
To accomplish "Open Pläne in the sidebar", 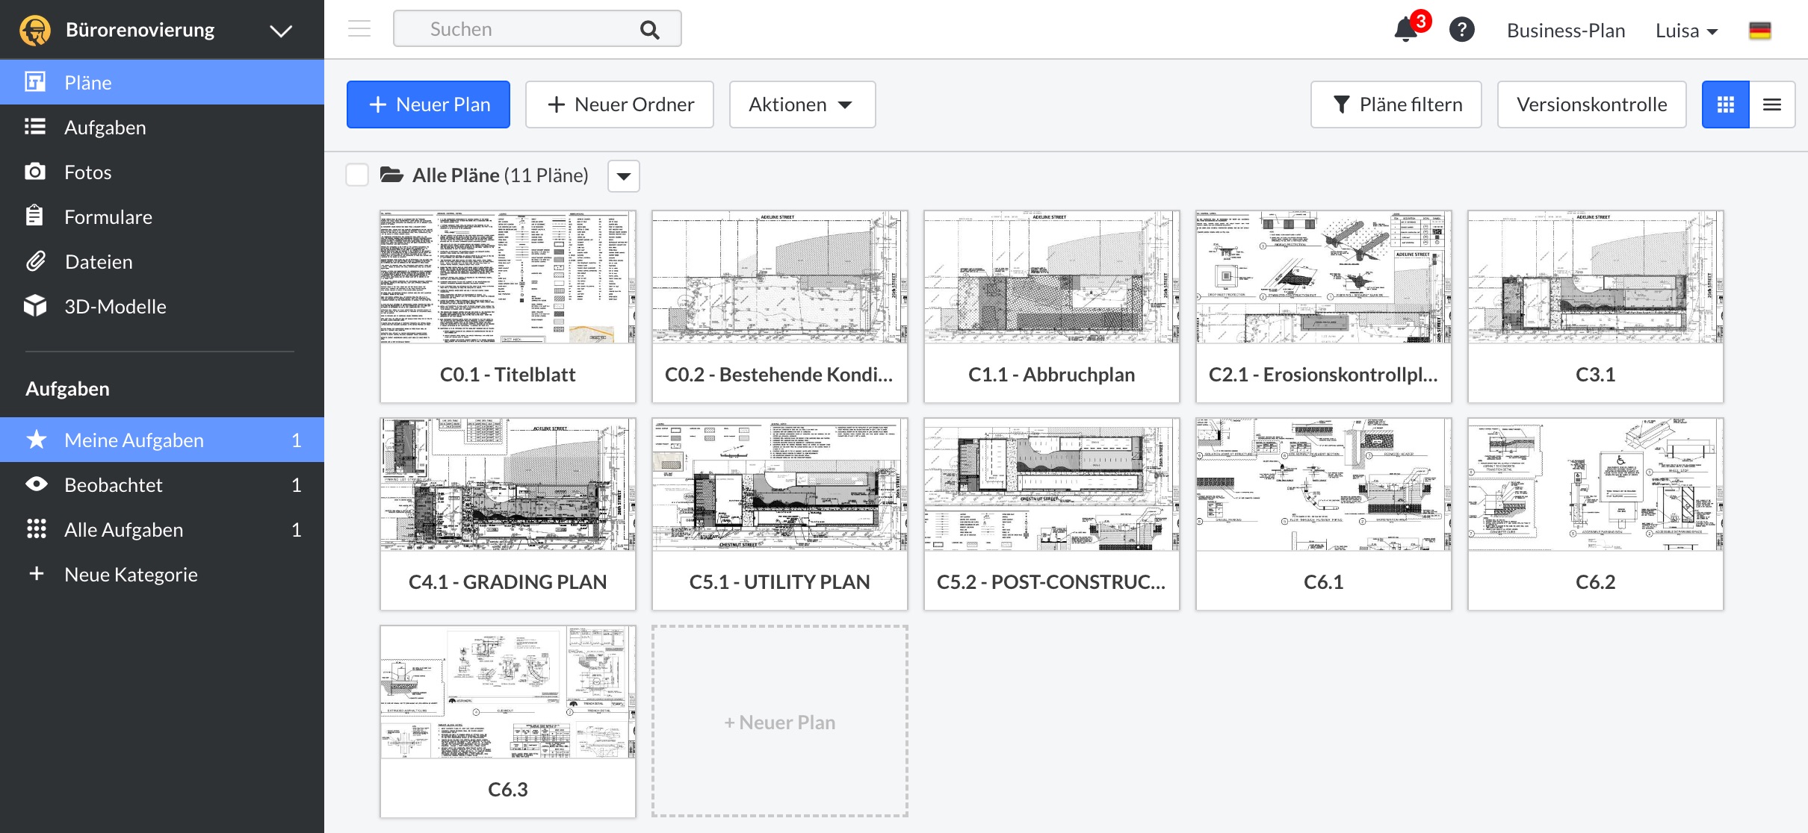I will point(162,82).
